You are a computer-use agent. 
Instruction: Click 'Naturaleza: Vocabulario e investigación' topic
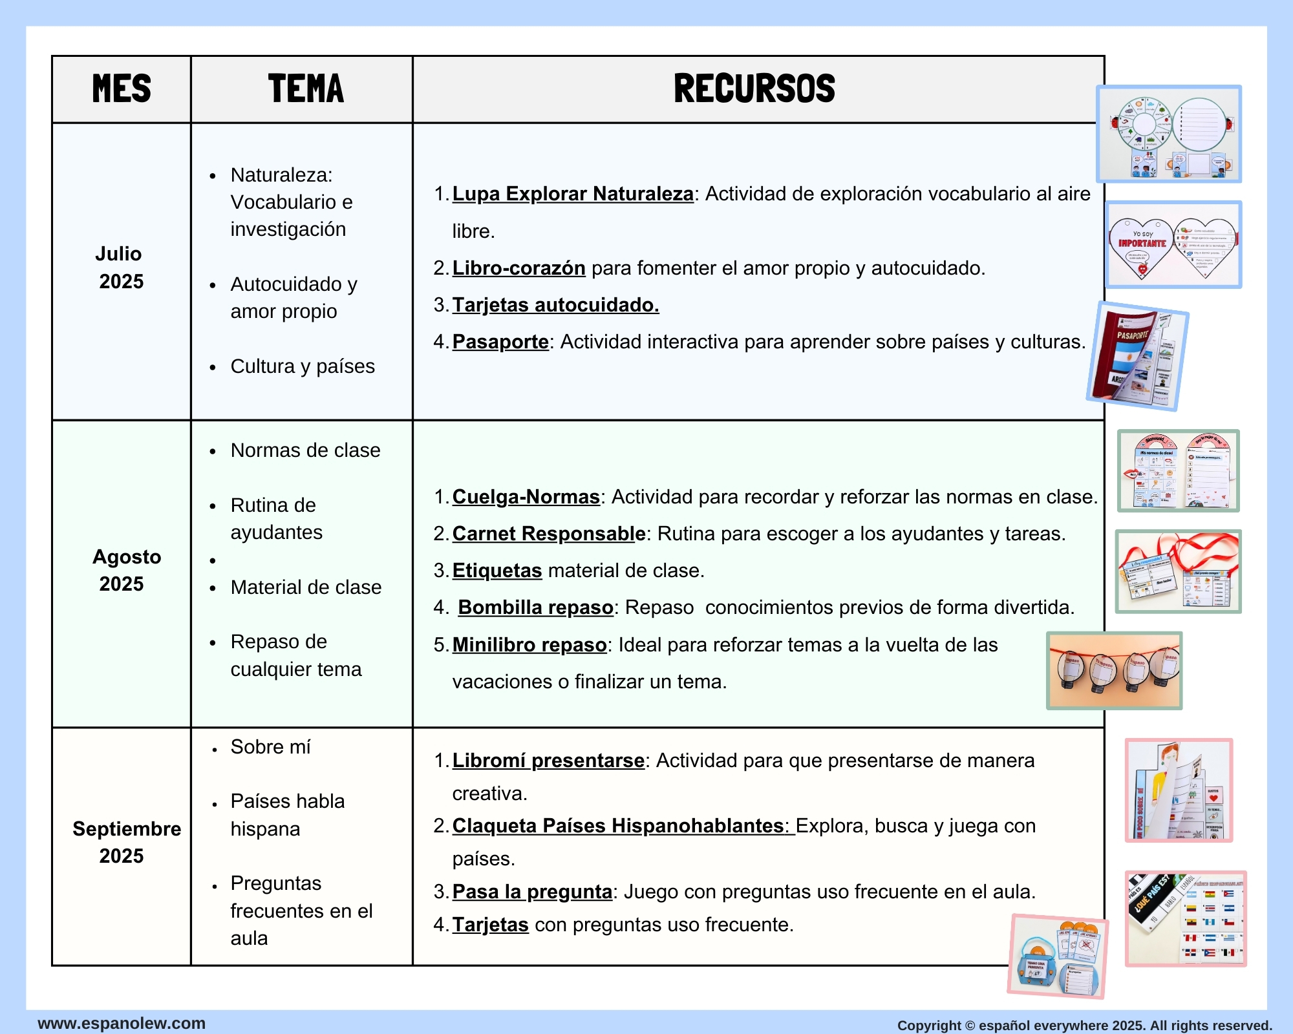coord(291,202)
